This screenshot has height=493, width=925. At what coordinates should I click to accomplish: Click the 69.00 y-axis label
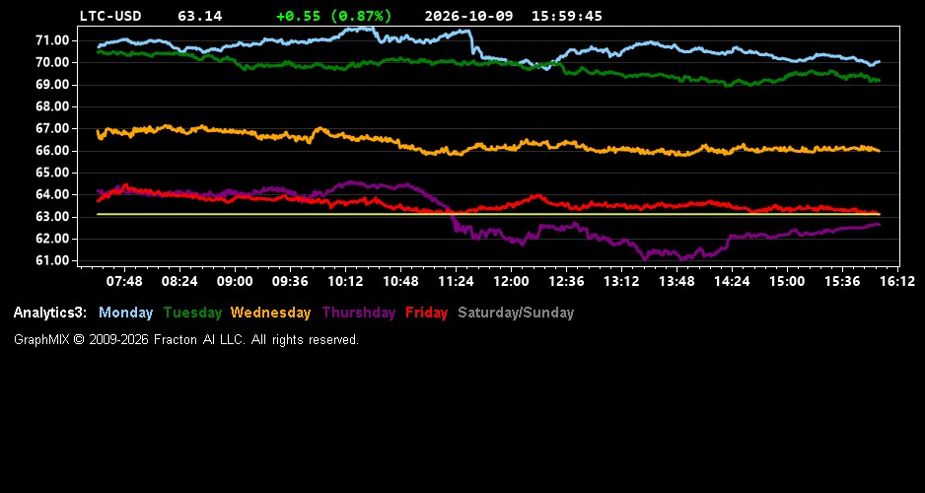tap(53, 85)
